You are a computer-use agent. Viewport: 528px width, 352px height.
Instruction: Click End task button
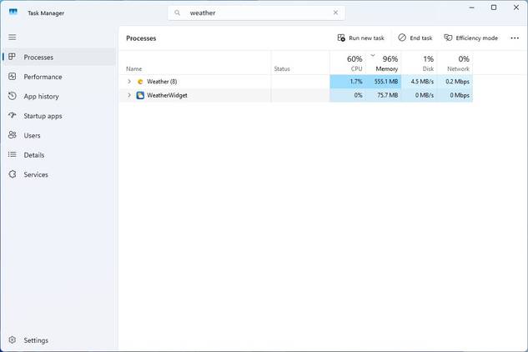click(x=415, y=38)
